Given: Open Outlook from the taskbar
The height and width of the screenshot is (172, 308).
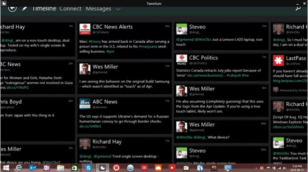Looking at the screenshot, I should pos(33,168).
